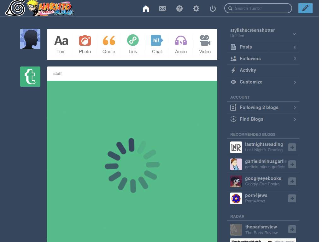Click the logout power icon
323x242 pixels.
[x=213, y=9]
